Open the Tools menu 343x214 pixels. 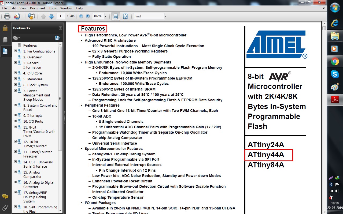click(x=53, y=8)
